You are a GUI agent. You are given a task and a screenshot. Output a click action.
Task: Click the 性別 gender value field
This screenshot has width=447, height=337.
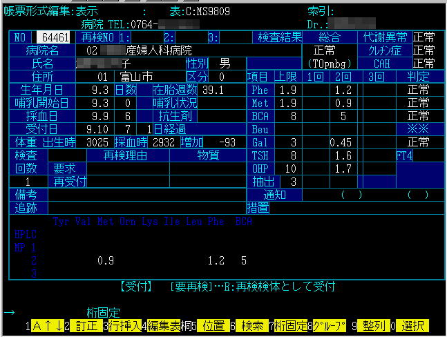[x=224, y=64]
